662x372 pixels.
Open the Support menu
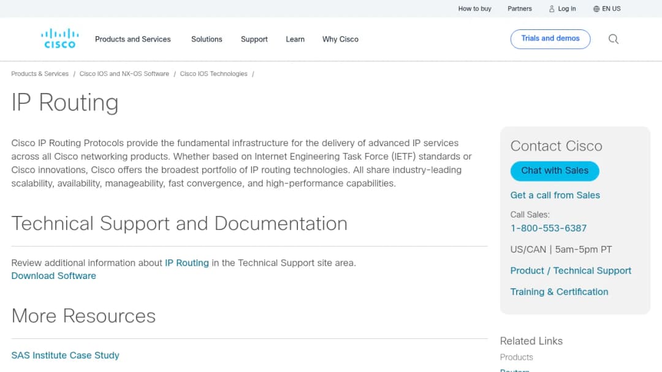[254, 39]
